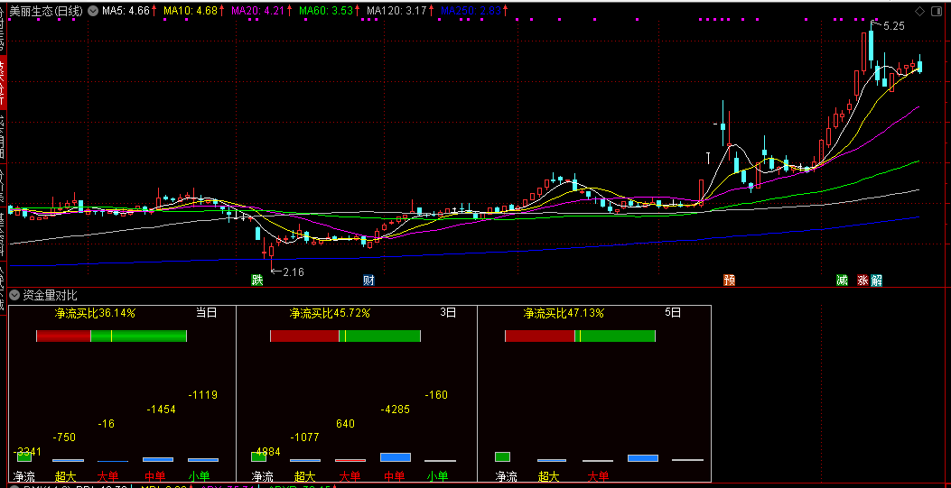Click the 5.25 high price label

coord(894,26)
